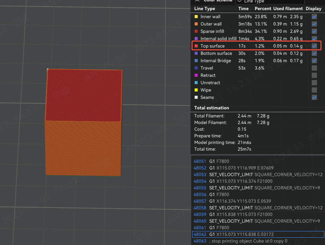The image size is (325, 245).
Task: Click the Internal Bridge blue swatch
Action: click(x=196, y=61)
